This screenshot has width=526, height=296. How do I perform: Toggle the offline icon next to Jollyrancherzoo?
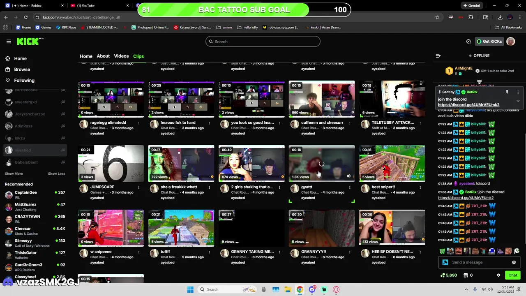[x=63, y=114]
